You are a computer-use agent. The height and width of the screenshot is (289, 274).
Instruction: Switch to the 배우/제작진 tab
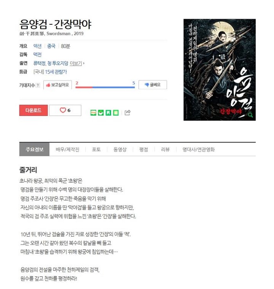tap(67, 150)
